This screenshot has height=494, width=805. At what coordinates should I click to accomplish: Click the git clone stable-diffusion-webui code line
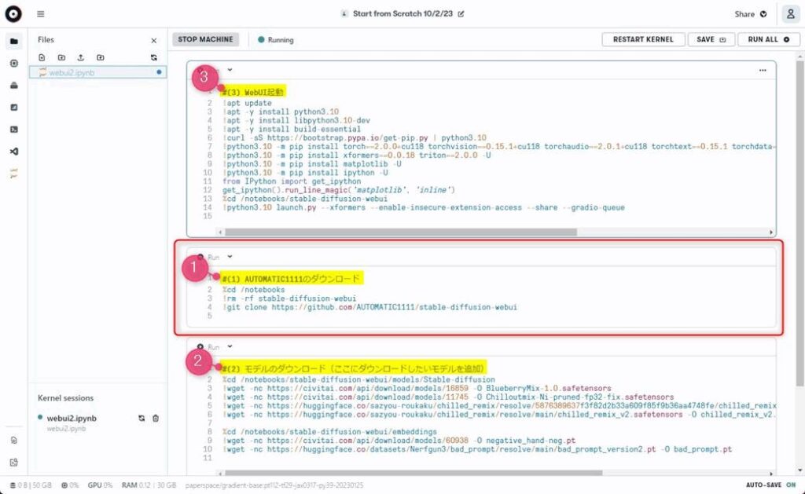pyautogui.click(x=369, y=307)
